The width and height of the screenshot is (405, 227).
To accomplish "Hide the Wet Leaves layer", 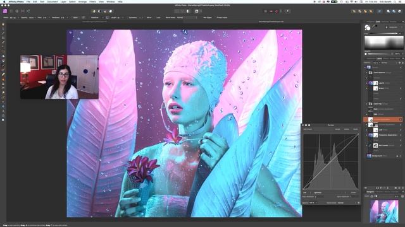I will (x=401, y=146).
